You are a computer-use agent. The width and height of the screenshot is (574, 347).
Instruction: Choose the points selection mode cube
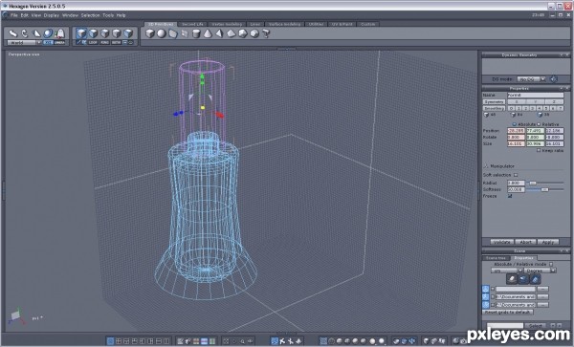[x=117, y=33]
